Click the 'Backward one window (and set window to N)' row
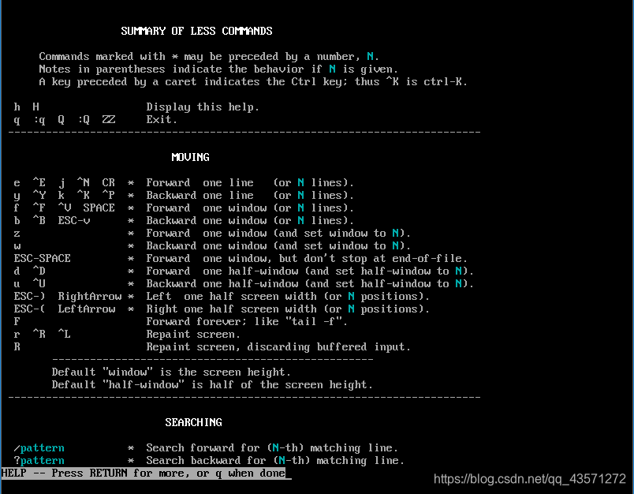This screenshot has width=634, height=494. pyautogui.click(x=212, y=246)
